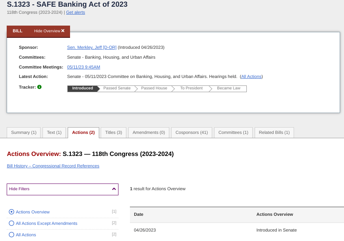Image resolution: width=344 pixels, height=241 pixels.
Task: Select All Actions Except Amendments radio button
Action: [11, 223]
